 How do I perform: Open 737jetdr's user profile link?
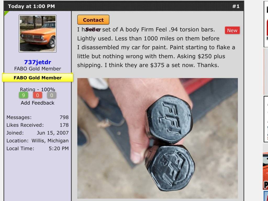[x=38, y=62]
